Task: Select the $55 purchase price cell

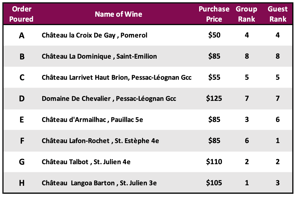Action: point(214,77)
